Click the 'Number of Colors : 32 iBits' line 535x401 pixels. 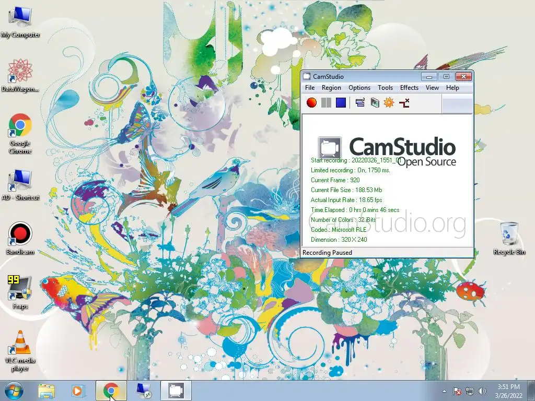(343, 220)
